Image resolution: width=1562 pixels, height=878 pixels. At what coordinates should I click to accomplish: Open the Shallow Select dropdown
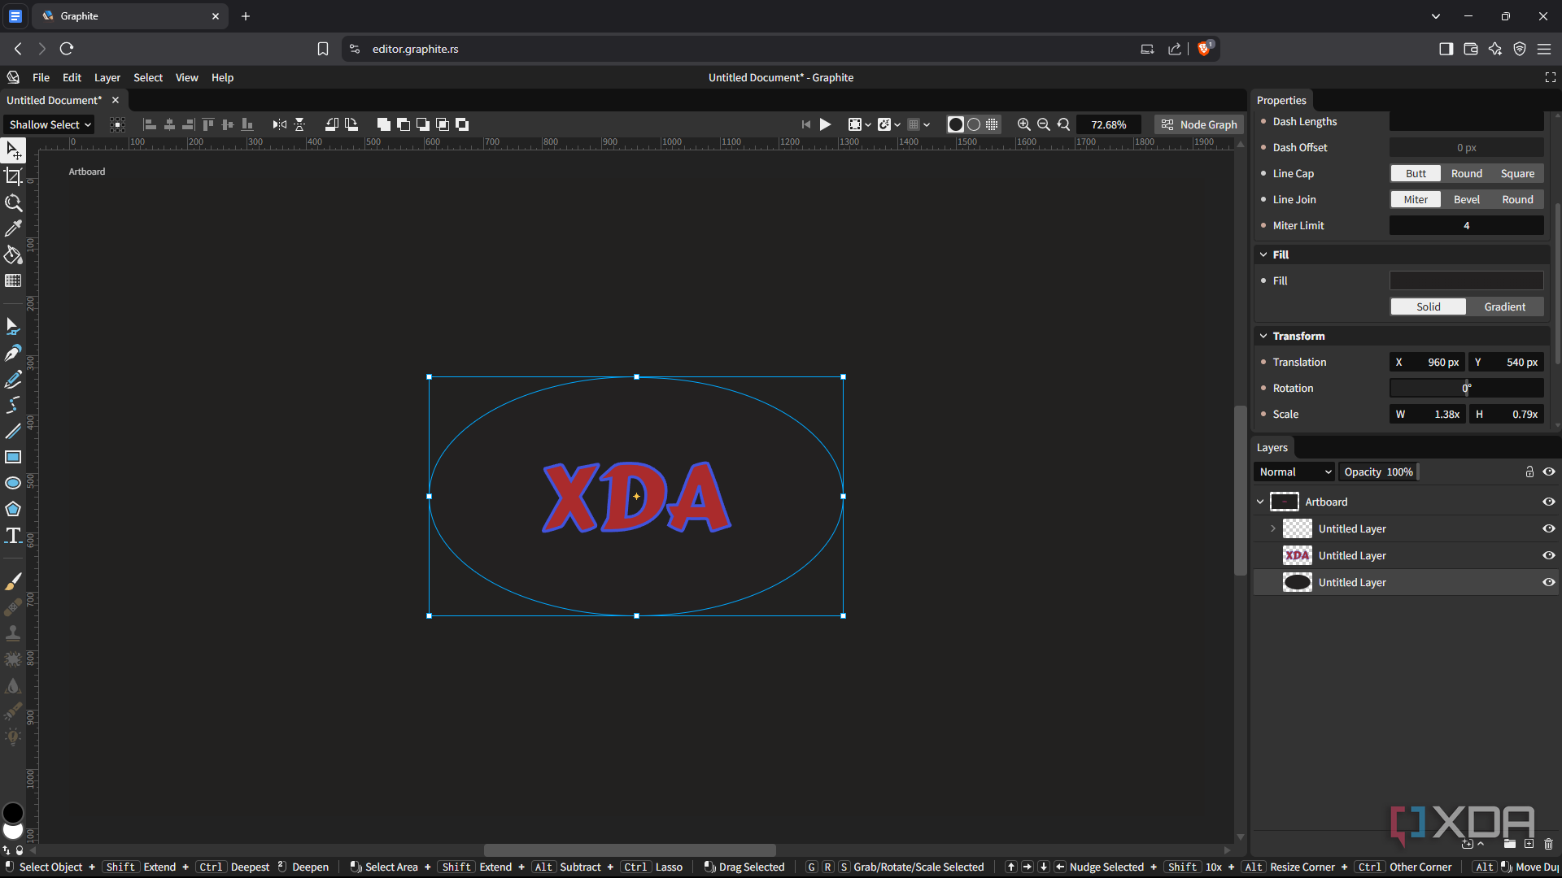(49, 124)
